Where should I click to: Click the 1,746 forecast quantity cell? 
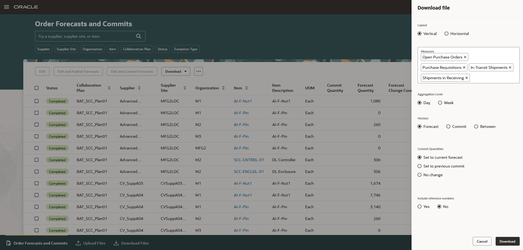[375, 195]
